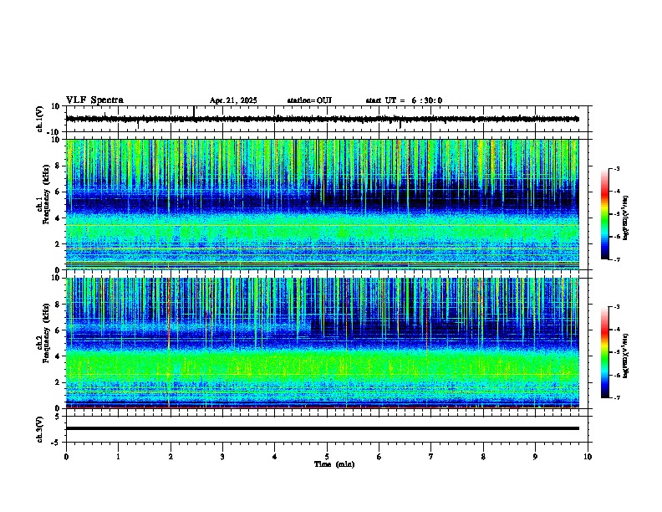Viewport: 662px width, 512px height.
Task: Click the "-3" label on ch.2 color scale
Action: (617, 307)
